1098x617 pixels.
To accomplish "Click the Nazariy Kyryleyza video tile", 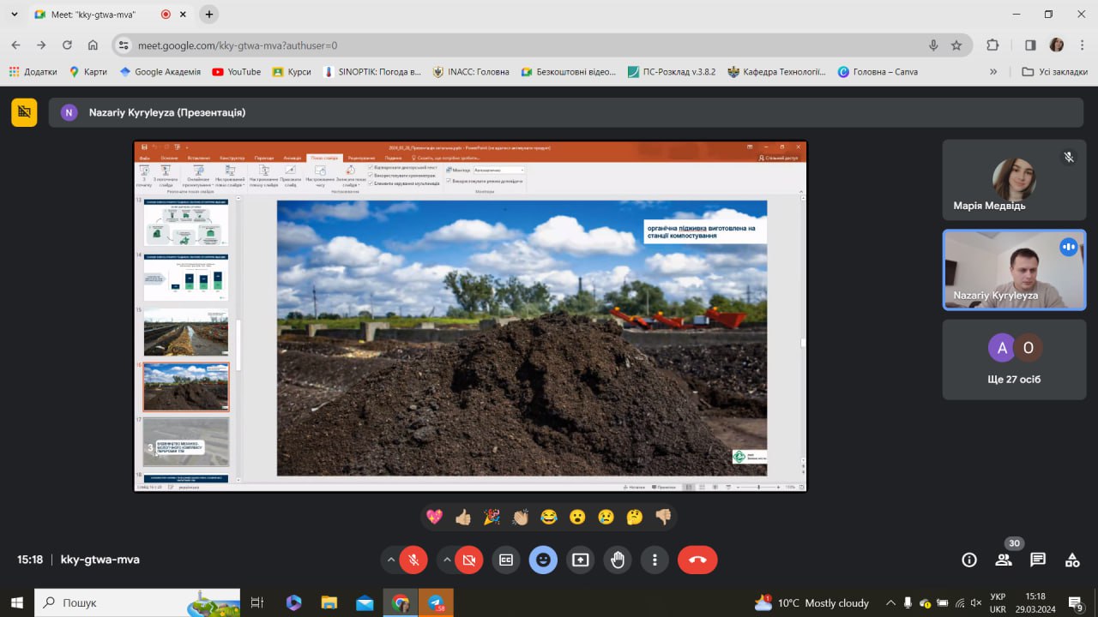I will [x=1014, y=269].
